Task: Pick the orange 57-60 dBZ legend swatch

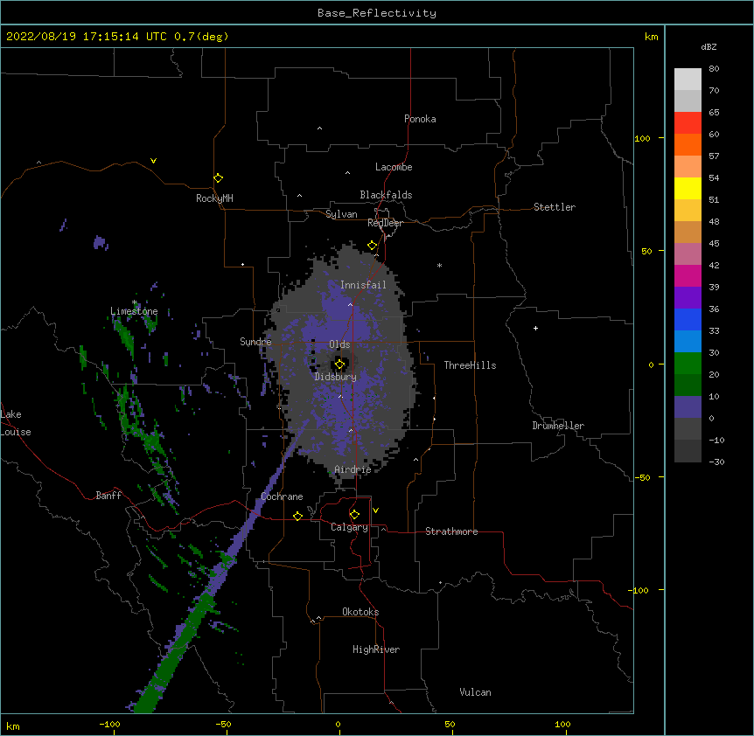Action: (688, 145)
